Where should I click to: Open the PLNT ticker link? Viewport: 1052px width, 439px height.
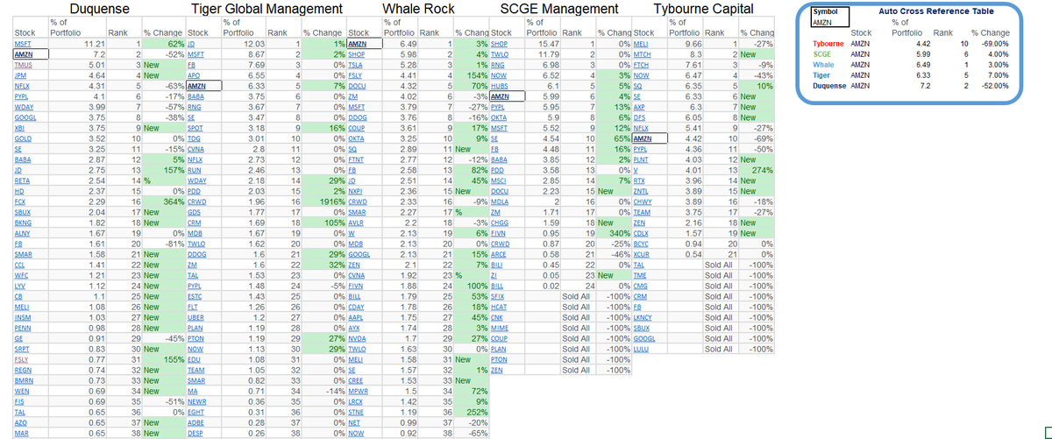pyautogui.click(x=640, y=159)
